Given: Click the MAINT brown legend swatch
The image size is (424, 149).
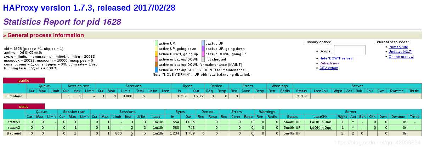Looking at the screenshot, I should point(156,65).
